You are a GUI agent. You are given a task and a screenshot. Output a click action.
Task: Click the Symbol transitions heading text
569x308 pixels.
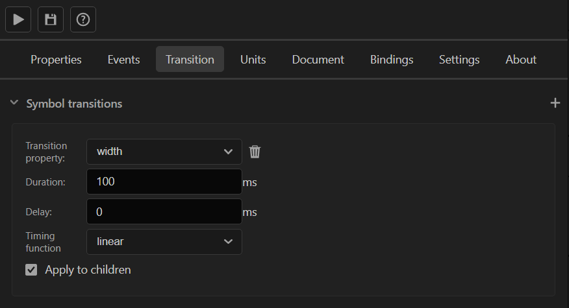[x=74, y=104]
